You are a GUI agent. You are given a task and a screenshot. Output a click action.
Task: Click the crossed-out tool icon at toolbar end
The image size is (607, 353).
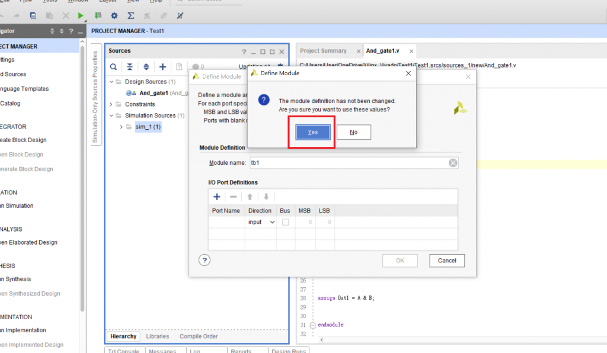(180, 16)
